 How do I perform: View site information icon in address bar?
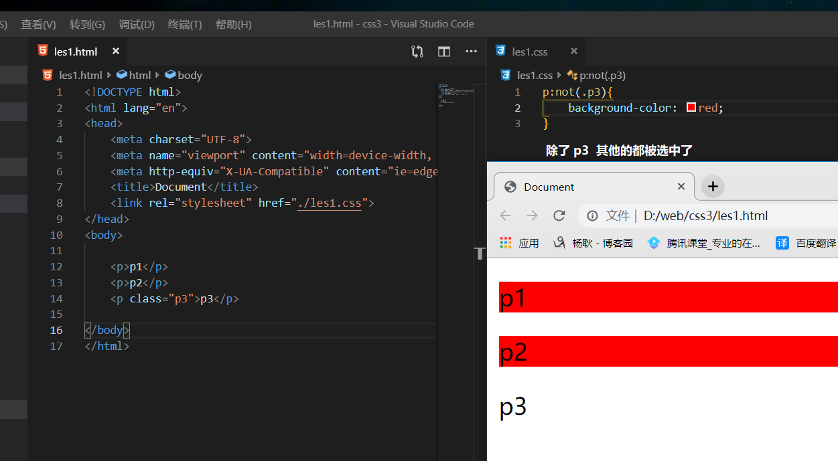pos(592,215)
